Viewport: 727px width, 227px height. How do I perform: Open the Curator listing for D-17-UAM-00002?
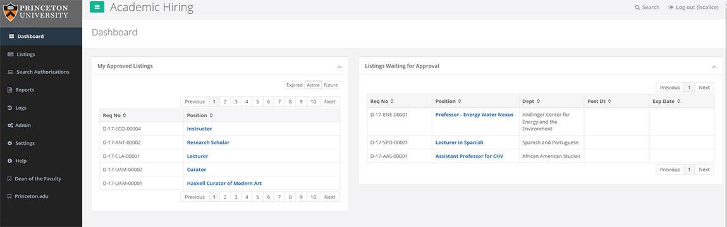(x=197, y=170)
